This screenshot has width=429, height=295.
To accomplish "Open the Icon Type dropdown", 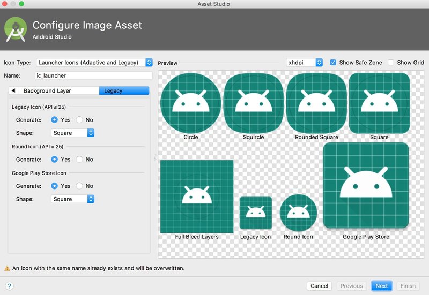I will 94,63.
